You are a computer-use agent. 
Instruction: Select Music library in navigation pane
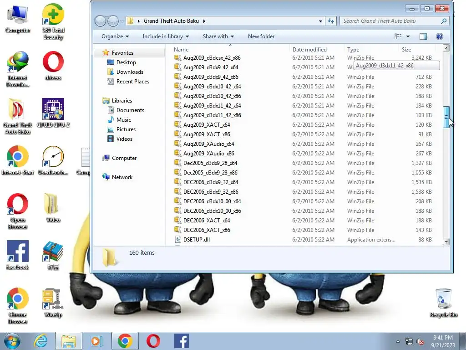pyautogui.click(x=124, y=120)
